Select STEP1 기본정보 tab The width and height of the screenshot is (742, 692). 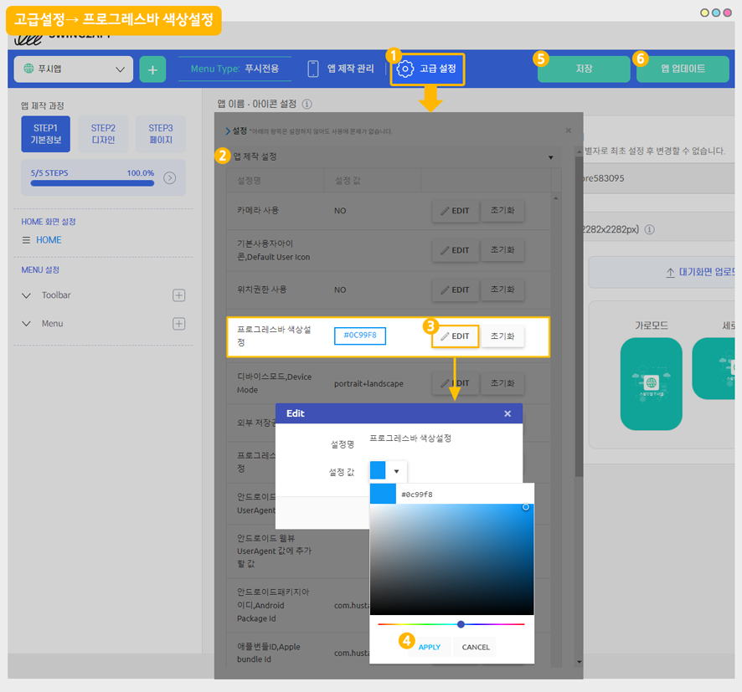point(45,134)
